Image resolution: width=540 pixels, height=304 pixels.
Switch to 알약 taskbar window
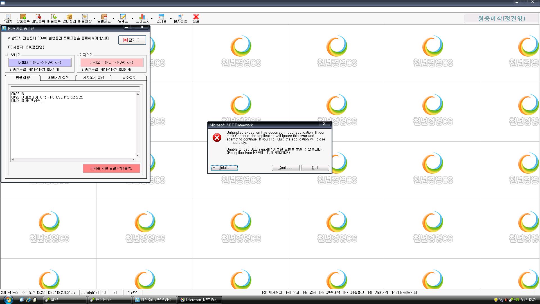pos(65,300)
